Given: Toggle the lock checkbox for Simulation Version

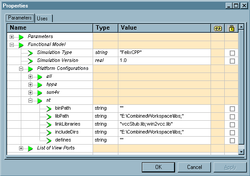Looking at the screenshot, I should coord(232,61).
